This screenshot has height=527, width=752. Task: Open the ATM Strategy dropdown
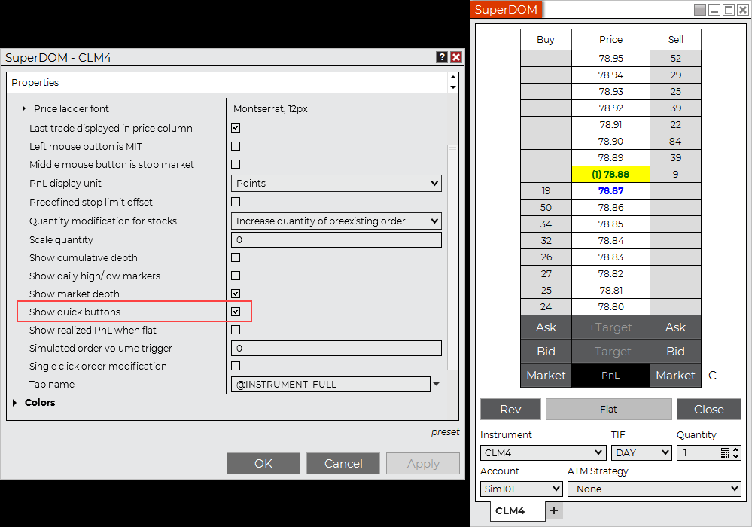click(654, 489)
